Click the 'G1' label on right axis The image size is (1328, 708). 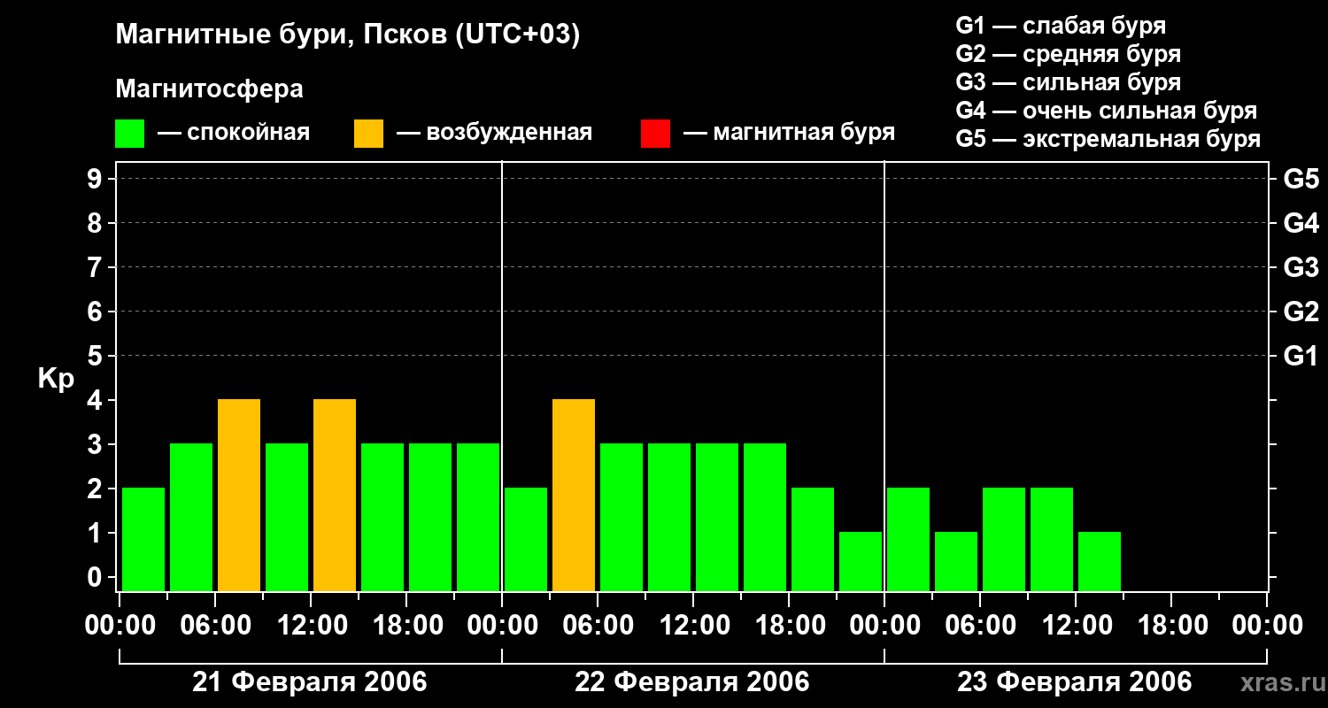(1301, 356)
